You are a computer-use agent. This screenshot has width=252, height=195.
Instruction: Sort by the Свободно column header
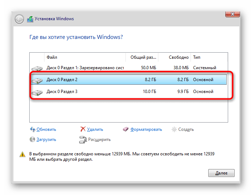(x=175, y=57)
